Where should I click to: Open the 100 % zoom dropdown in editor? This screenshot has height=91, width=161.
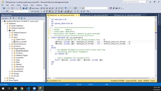point(53,78)
